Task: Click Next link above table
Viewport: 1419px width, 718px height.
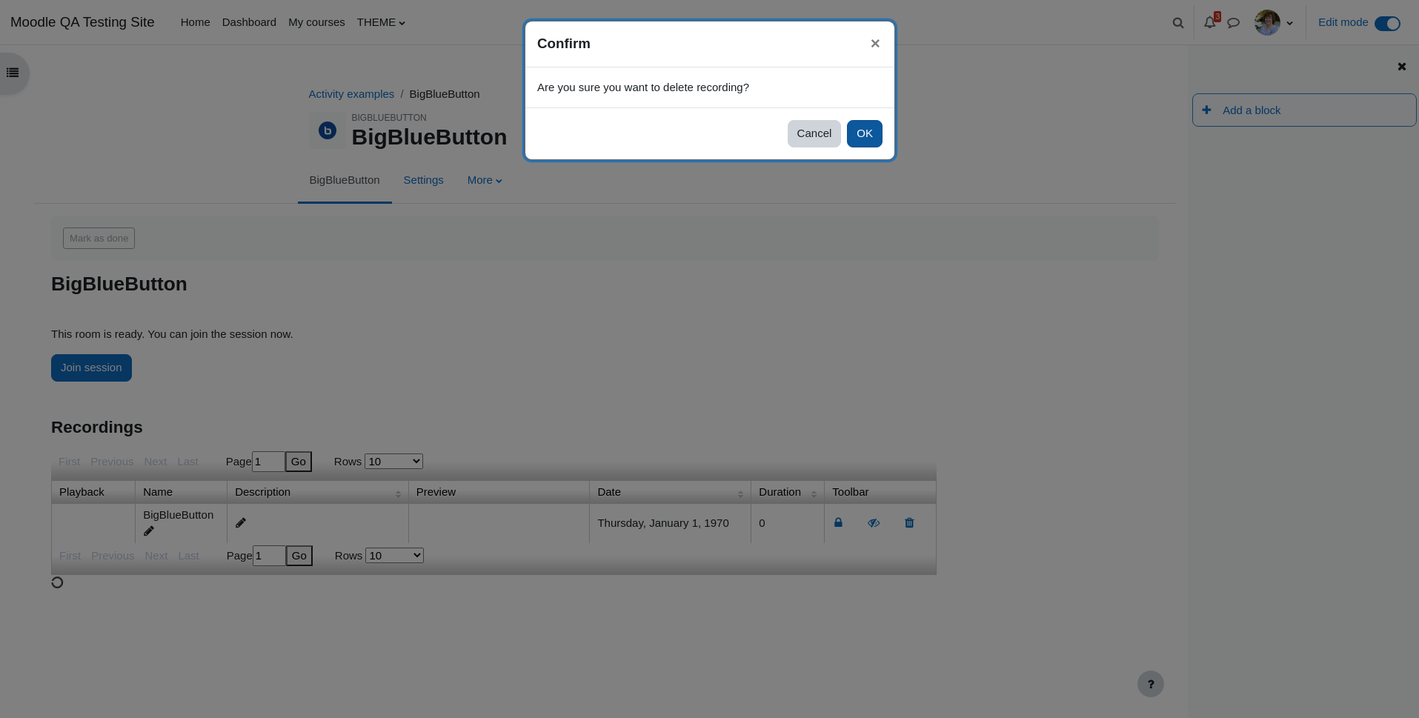Action: (x=156, y=462)
